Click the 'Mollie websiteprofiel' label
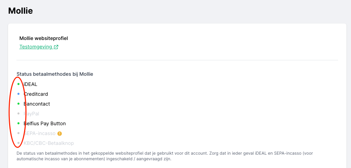 tap(43, 38)
